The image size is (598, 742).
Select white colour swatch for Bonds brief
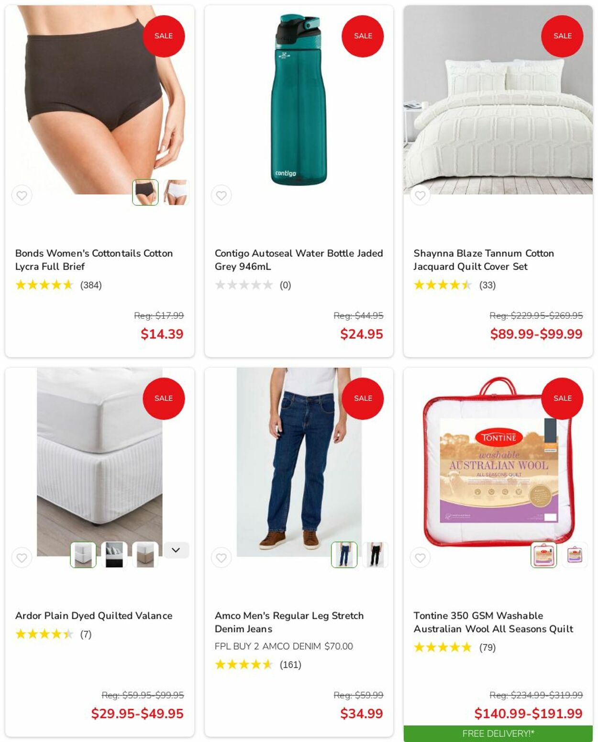point(176,192)
